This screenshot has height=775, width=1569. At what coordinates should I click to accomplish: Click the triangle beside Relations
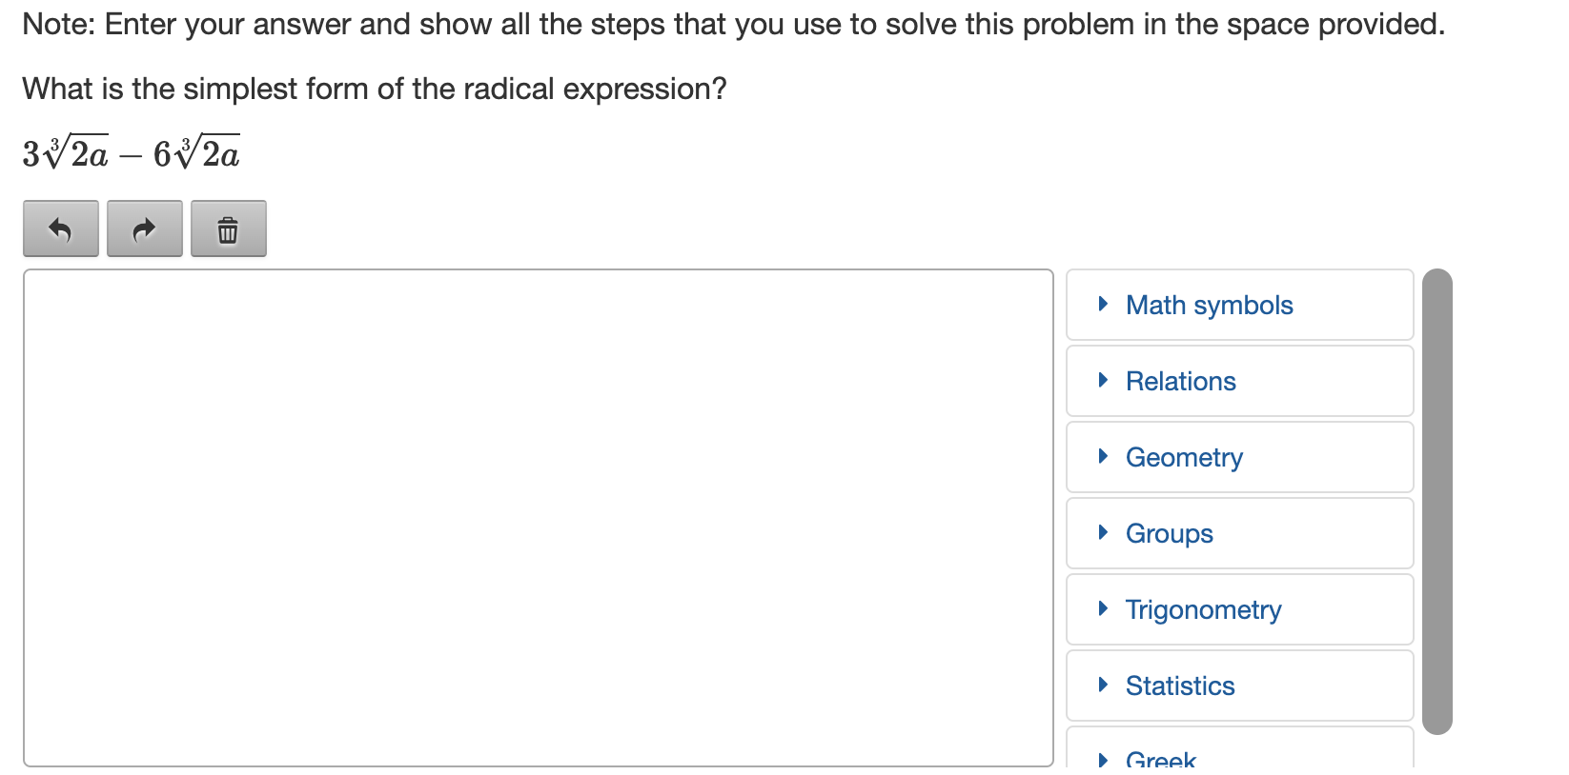(1103, 380)
